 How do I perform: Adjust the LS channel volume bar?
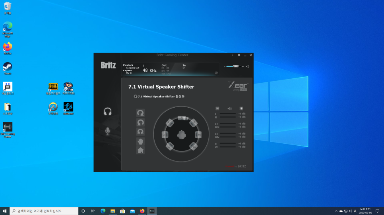(x=228, y=124)
